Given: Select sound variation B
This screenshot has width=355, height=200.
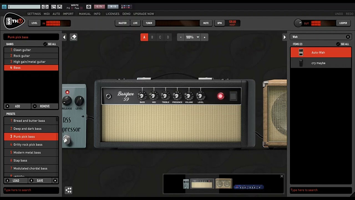Looking at the screenshot, I should (x=152, y=37).
